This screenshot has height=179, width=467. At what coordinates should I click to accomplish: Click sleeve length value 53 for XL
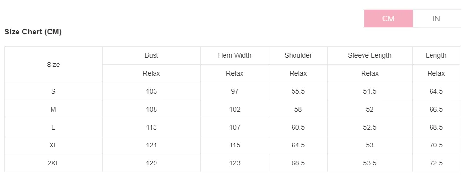click(370, 145)
